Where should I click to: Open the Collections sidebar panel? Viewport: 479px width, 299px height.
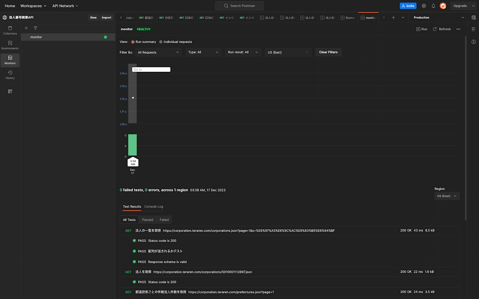tap(10, 30)
